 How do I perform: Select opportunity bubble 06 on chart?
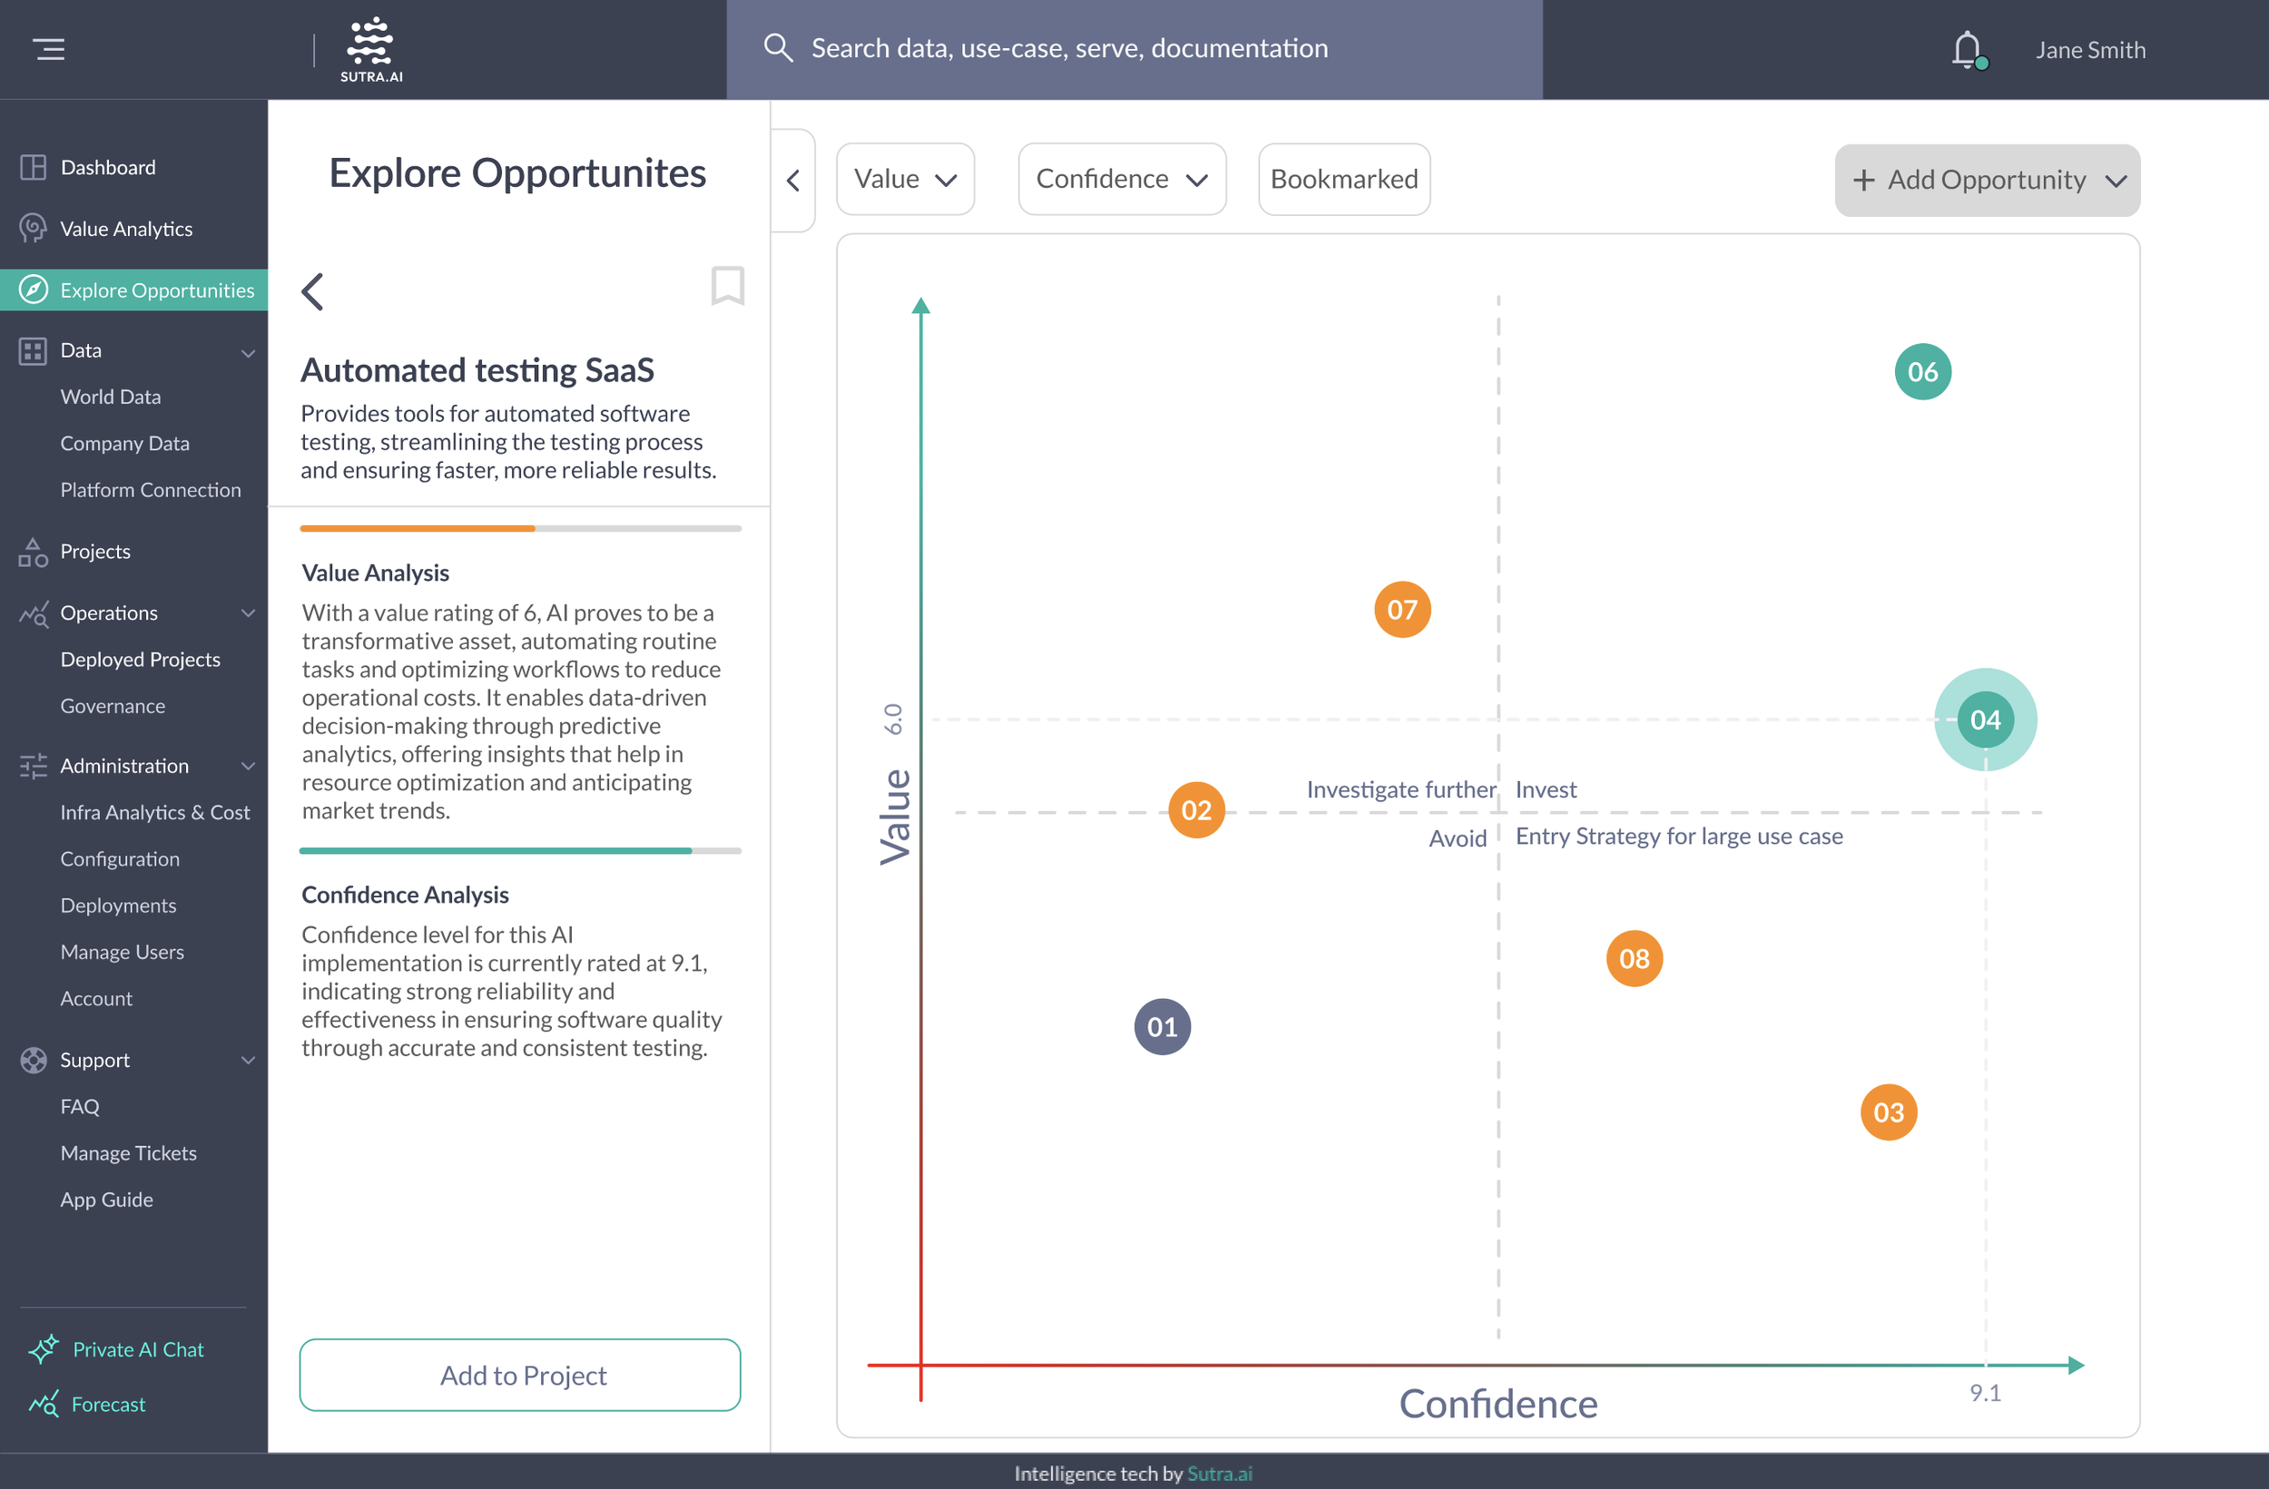[x=1922, y=372]
